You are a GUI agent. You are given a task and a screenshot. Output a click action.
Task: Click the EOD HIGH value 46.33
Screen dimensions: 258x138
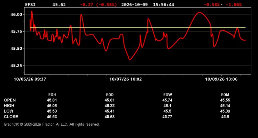click(110, 106)
